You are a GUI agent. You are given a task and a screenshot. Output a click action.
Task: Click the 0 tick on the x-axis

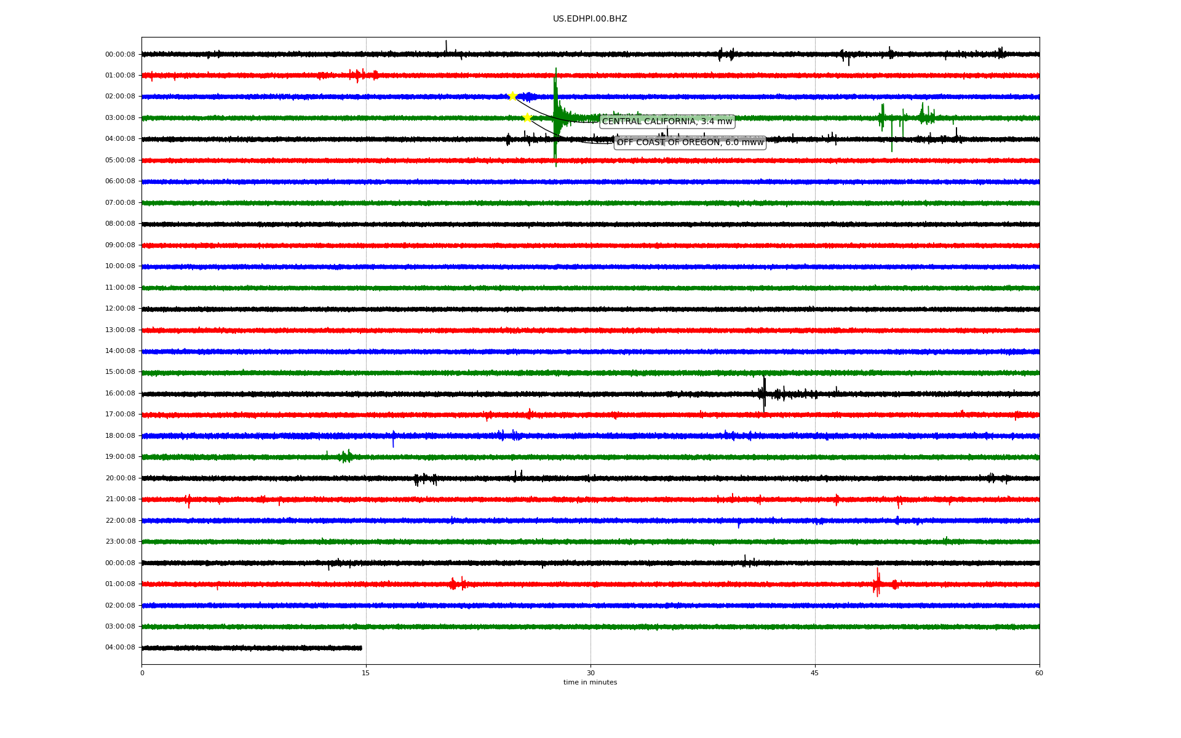(x=142, y=673)
